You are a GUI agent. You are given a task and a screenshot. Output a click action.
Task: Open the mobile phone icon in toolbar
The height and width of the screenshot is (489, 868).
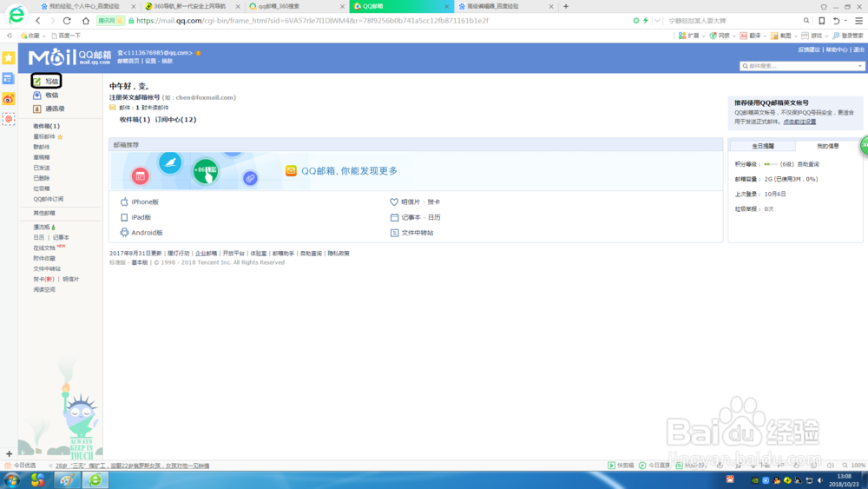pos(821,21)
